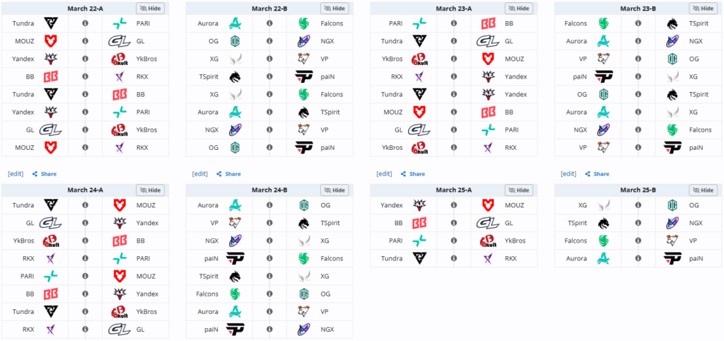724x341 pixels.
Task: Click paiN logo in March 22-B TSpirit–paiN match
Action: [x=304, y=76]
